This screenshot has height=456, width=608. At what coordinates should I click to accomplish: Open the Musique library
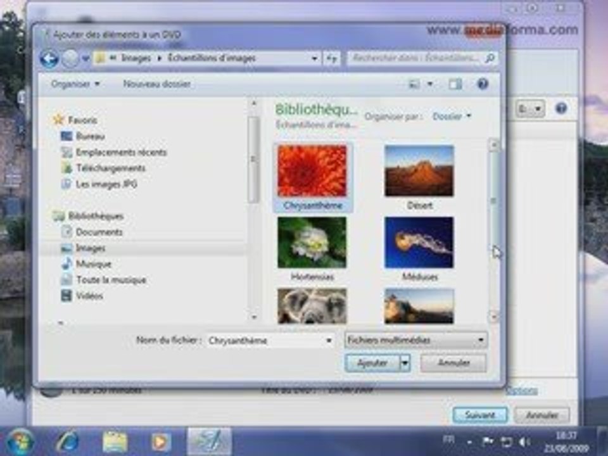click(94, 264)
